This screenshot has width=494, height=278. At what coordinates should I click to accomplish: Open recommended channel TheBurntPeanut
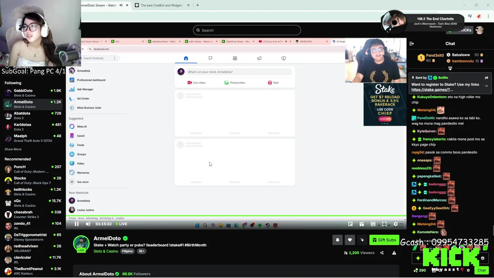point(33,271)
